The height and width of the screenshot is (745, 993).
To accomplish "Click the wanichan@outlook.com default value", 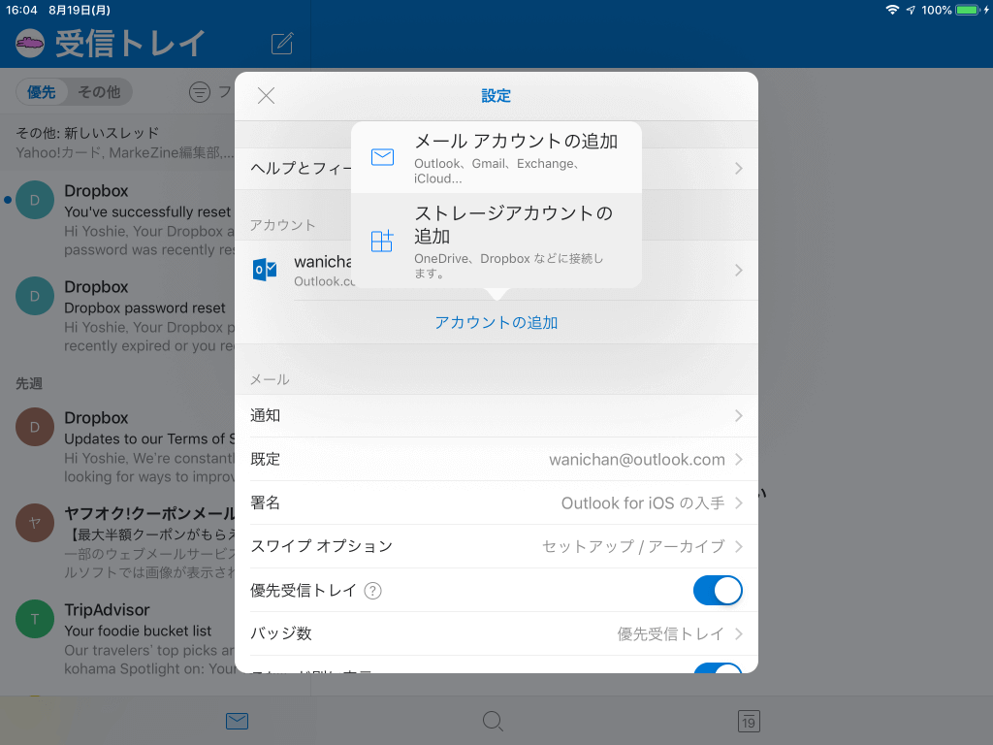I will 636,459.
